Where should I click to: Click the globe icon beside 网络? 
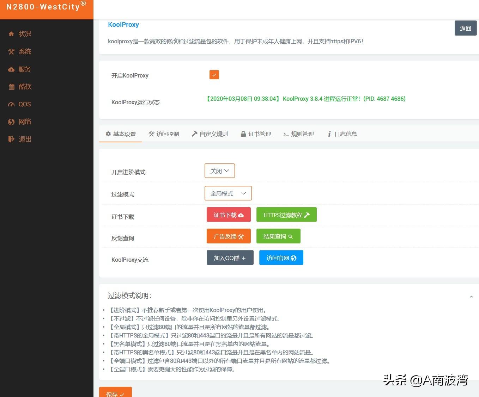tap(11, 122)
